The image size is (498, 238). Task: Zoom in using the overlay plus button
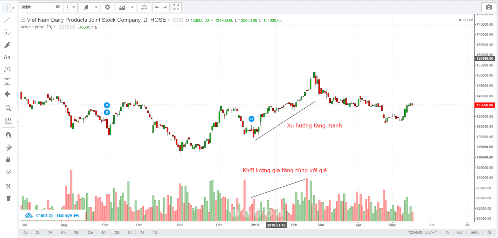[268, 213]
